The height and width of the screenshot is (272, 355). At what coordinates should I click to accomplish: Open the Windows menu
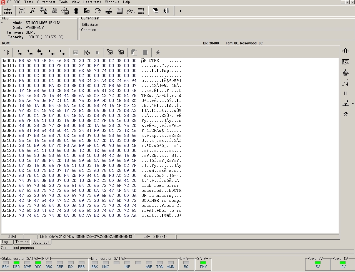112,2
